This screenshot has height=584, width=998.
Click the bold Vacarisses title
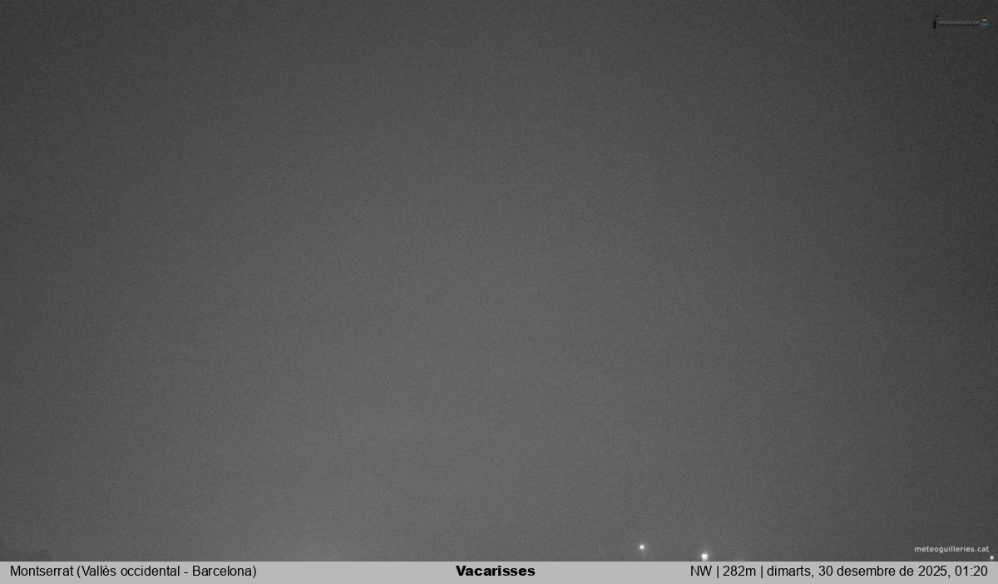[496, 572]
